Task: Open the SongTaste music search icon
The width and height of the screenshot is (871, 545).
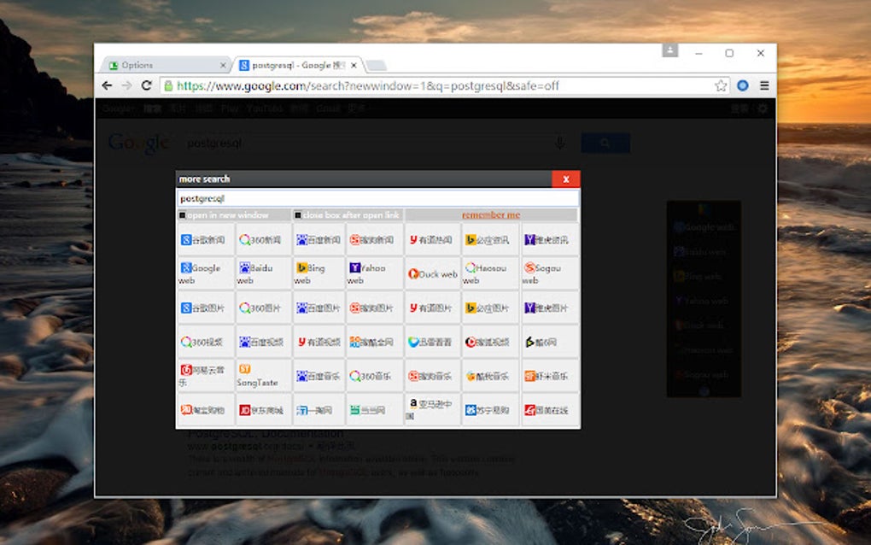Action: (x=261, y=376)
